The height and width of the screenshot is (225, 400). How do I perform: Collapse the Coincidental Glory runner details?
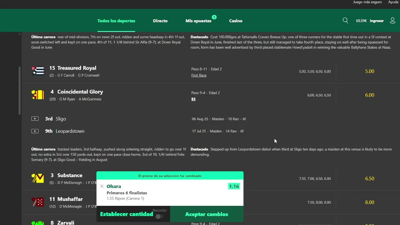coord(80,92)
